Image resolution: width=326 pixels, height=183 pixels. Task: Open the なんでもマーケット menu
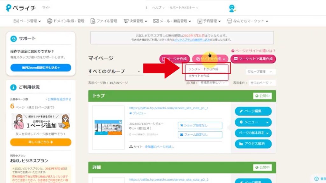coord(248,21)
